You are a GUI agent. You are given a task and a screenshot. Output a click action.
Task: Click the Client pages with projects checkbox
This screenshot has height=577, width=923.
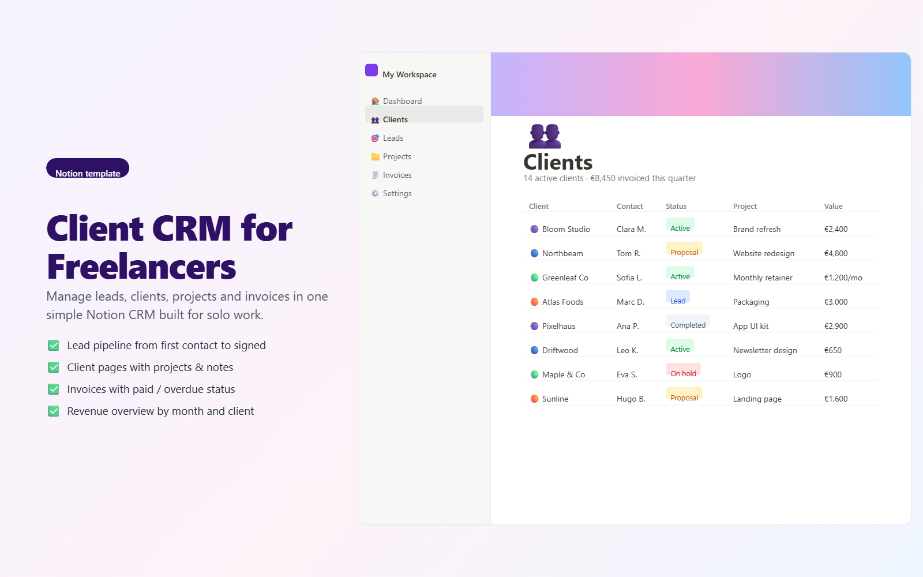click(54, 367)
